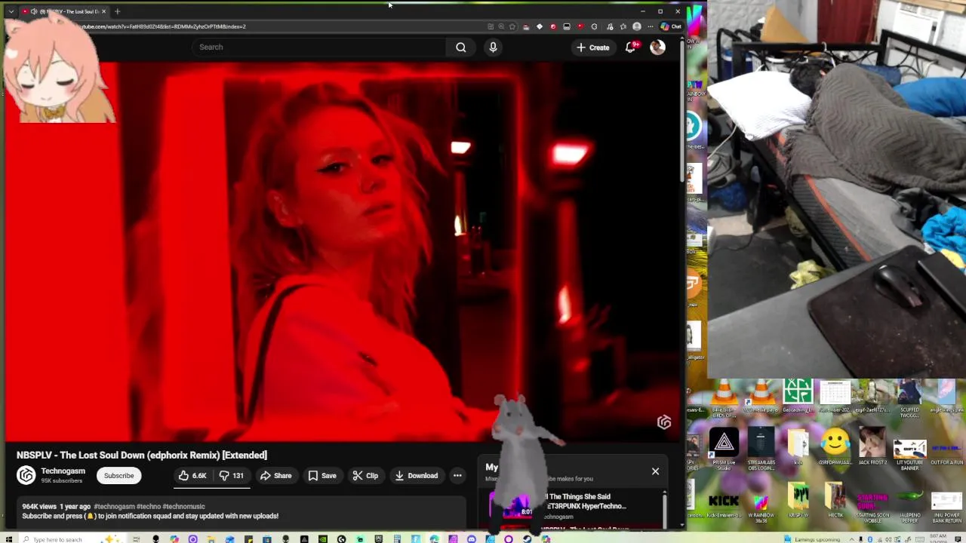This screenshot has height=543, width=966.
Task: Open the Technogasm channel name link
Action: [63, 471]
